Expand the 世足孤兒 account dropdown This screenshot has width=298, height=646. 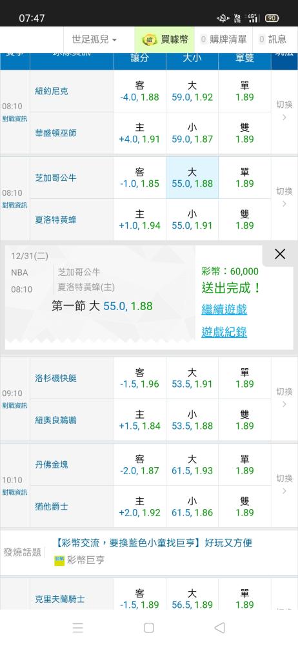[94, 39]
